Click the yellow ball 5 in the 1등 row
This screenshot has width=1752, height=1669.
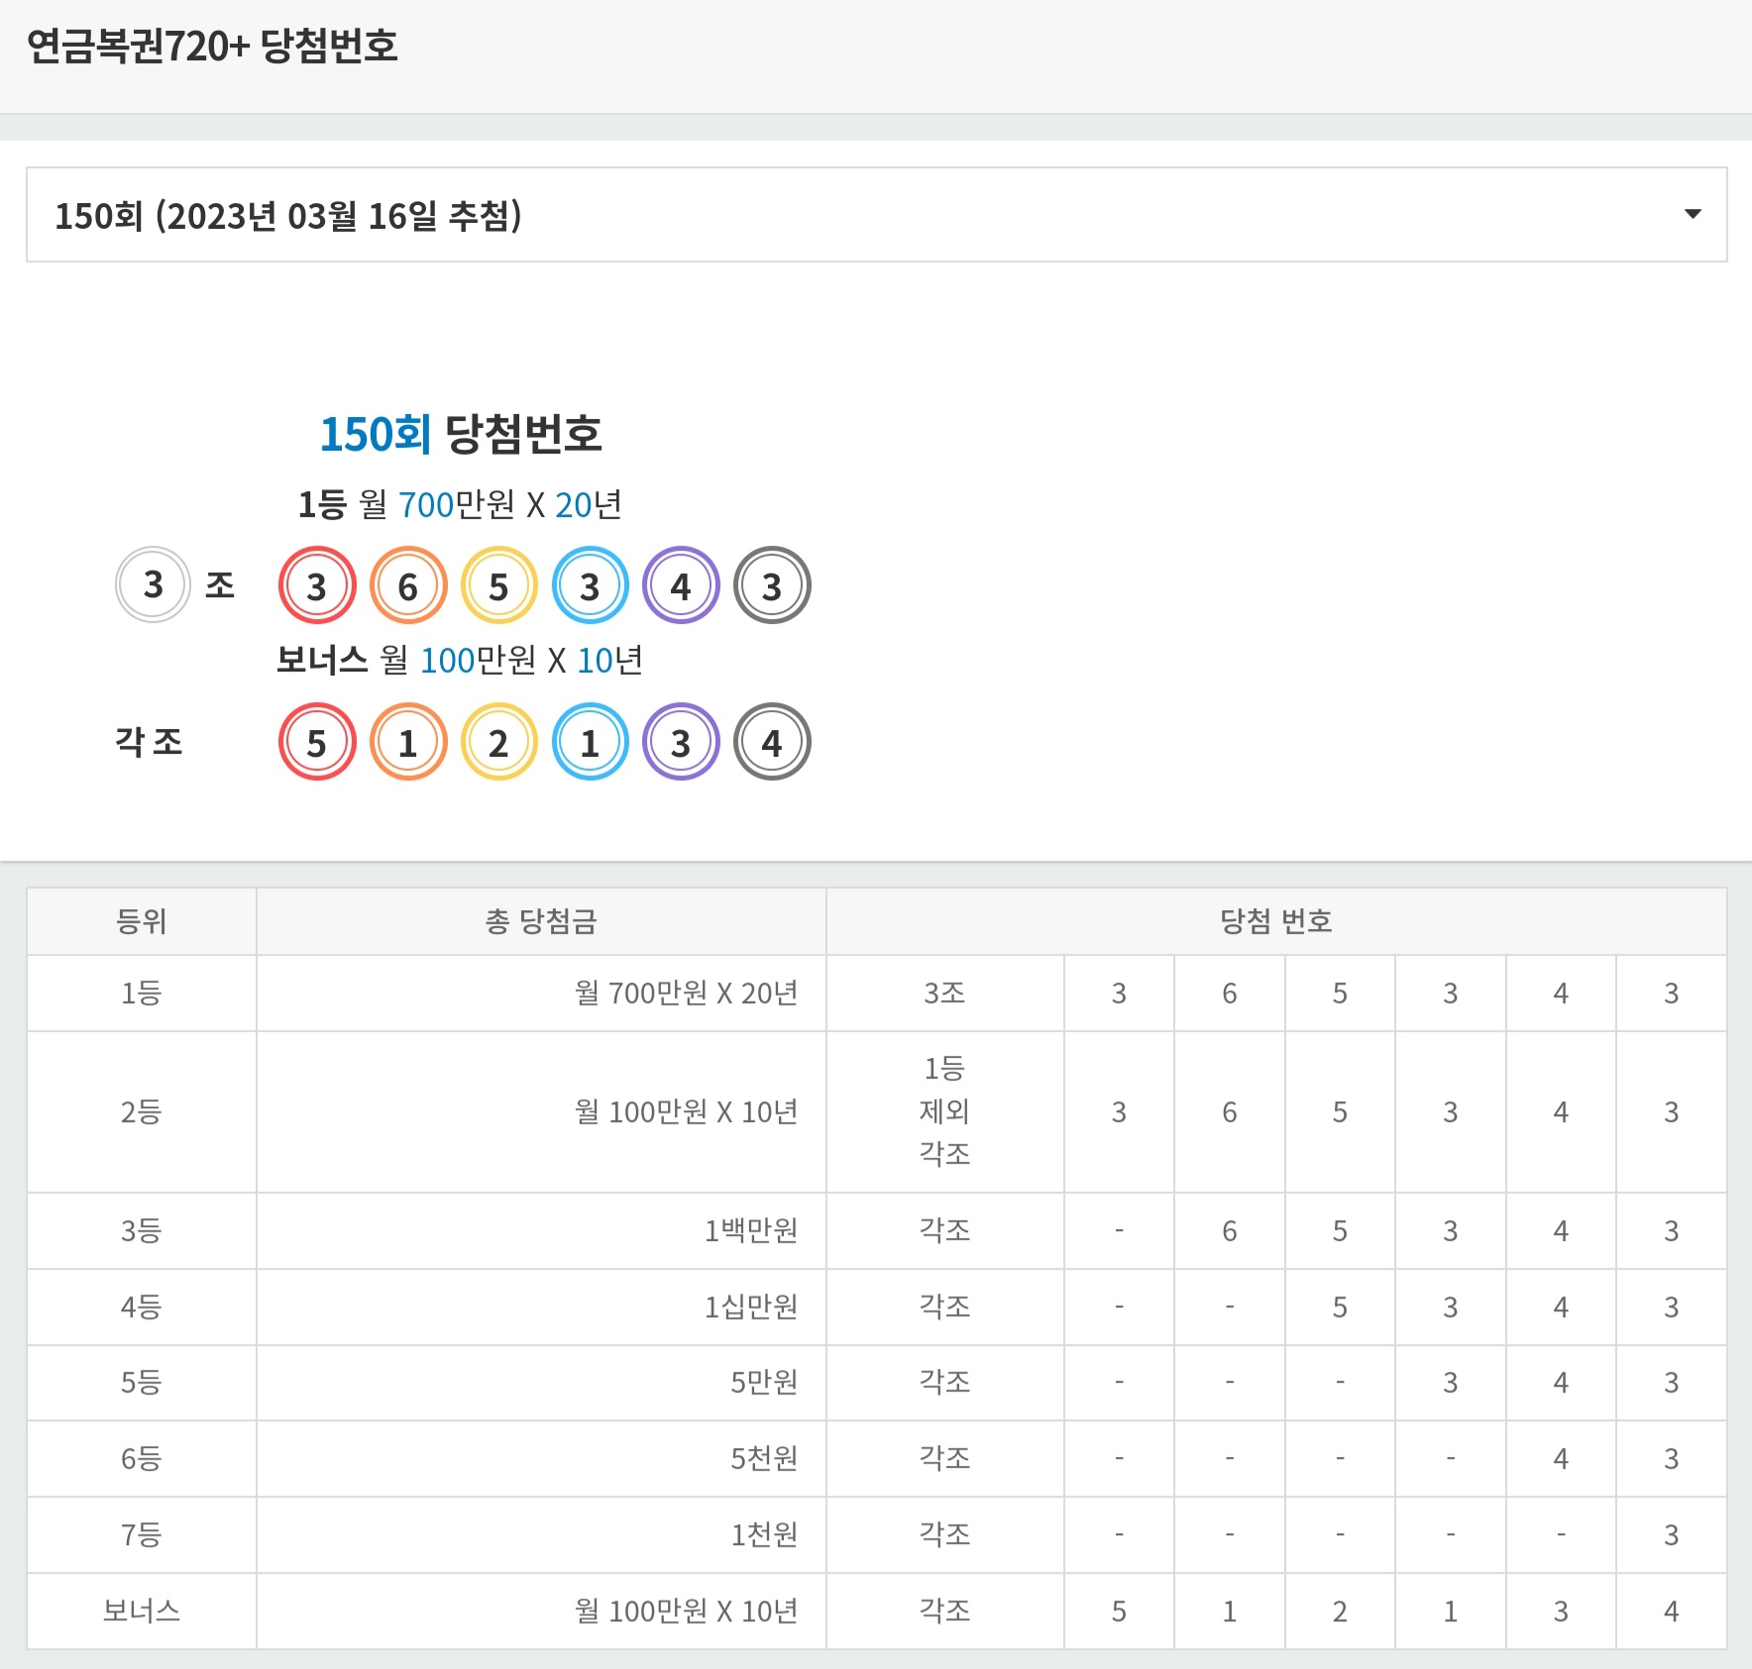coord(499,585)
